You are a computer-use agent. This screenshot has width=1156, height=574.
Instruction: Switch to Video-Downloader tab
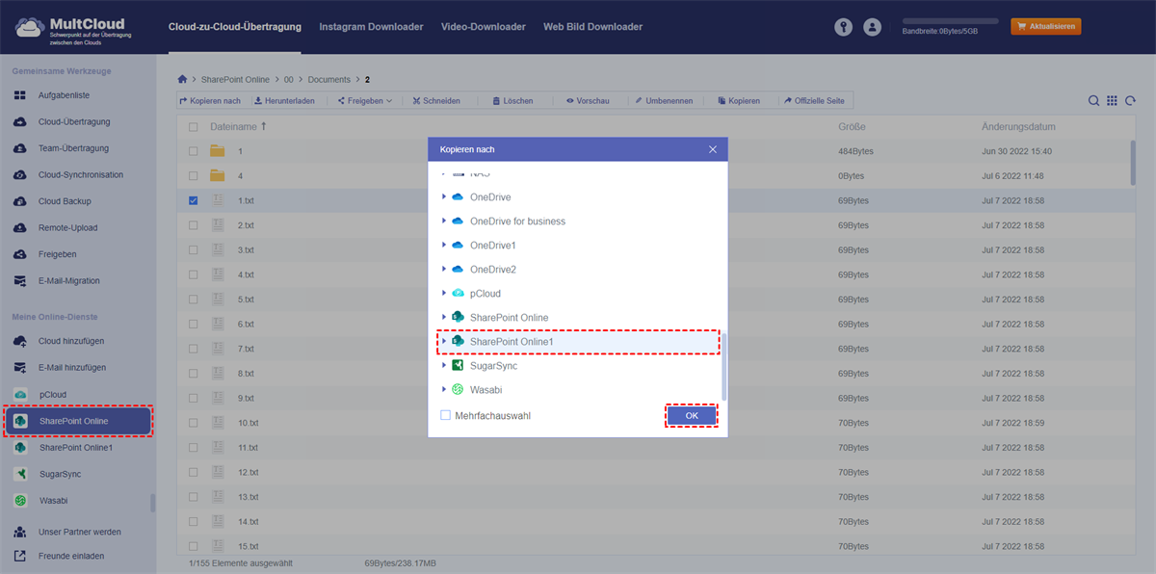(x=484, y=27)
